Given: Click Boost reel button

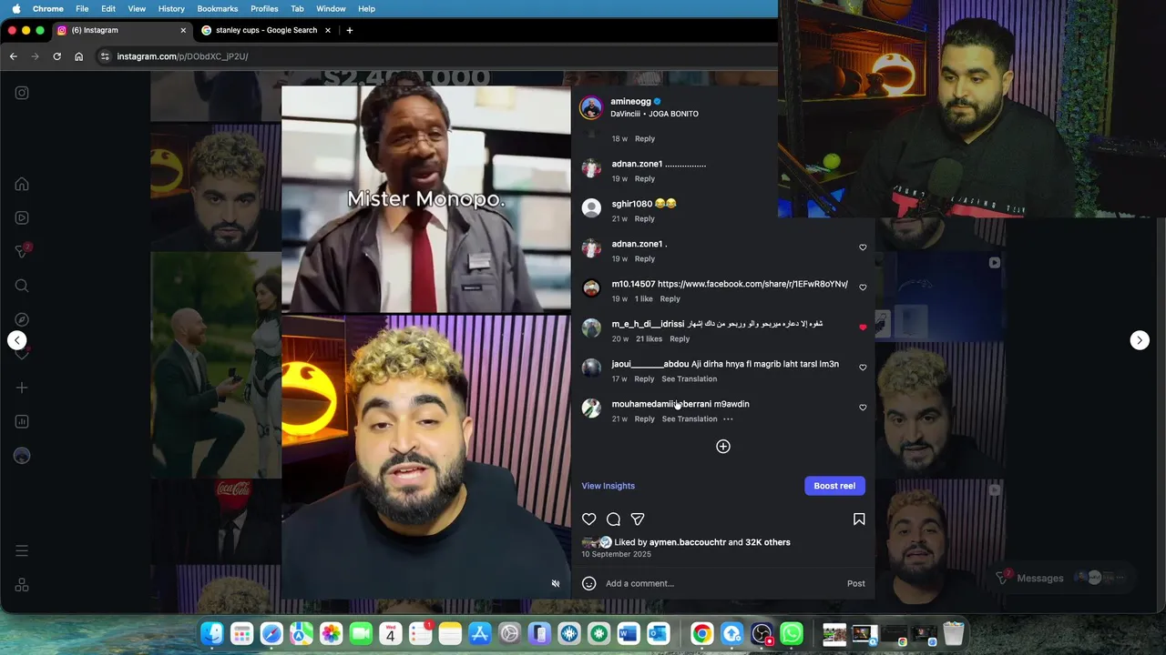Looking at the screenshot, I should coord(834,486).
